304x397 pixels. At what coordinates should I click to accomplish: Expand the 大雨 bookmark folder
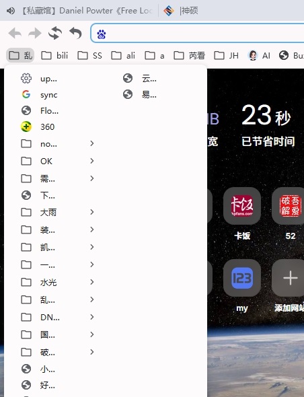click(57, 212)
